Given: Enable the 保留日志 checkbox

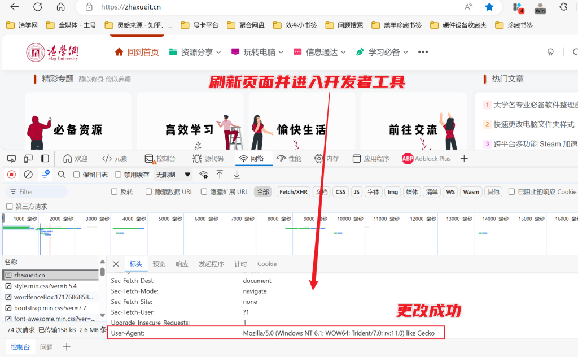Looking at the screenshot, I should point(76,175).
